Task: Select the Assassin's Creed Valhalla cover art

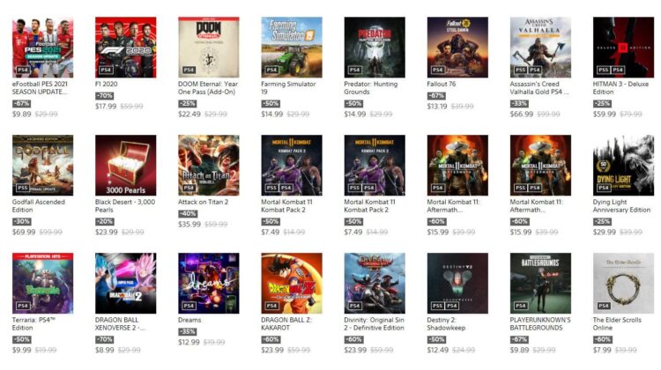Action: click(541, 48)
